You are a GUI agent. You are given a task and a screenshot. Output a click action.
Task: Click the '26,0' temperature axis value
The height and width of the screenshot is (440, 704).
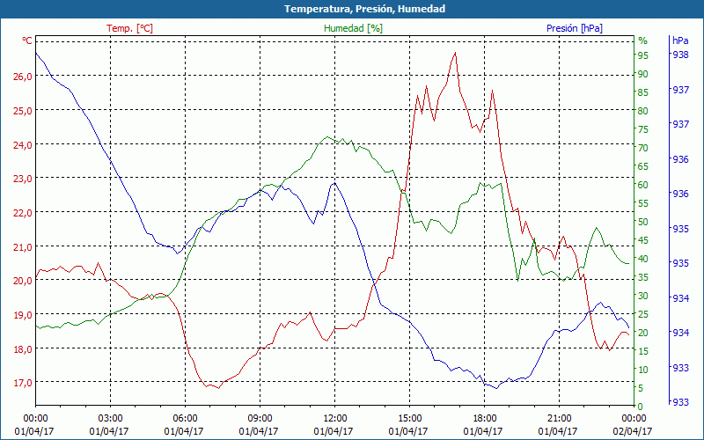(x=23, y=77)
